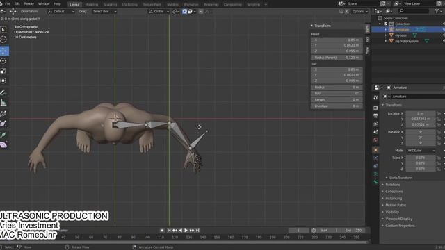
Task: Open the Object properties tab
Action: 375,150
